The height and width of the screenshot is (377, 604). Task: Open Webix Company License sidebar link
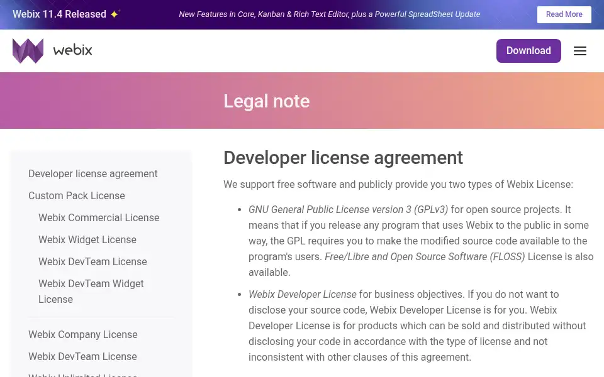[x=83, y=334]
